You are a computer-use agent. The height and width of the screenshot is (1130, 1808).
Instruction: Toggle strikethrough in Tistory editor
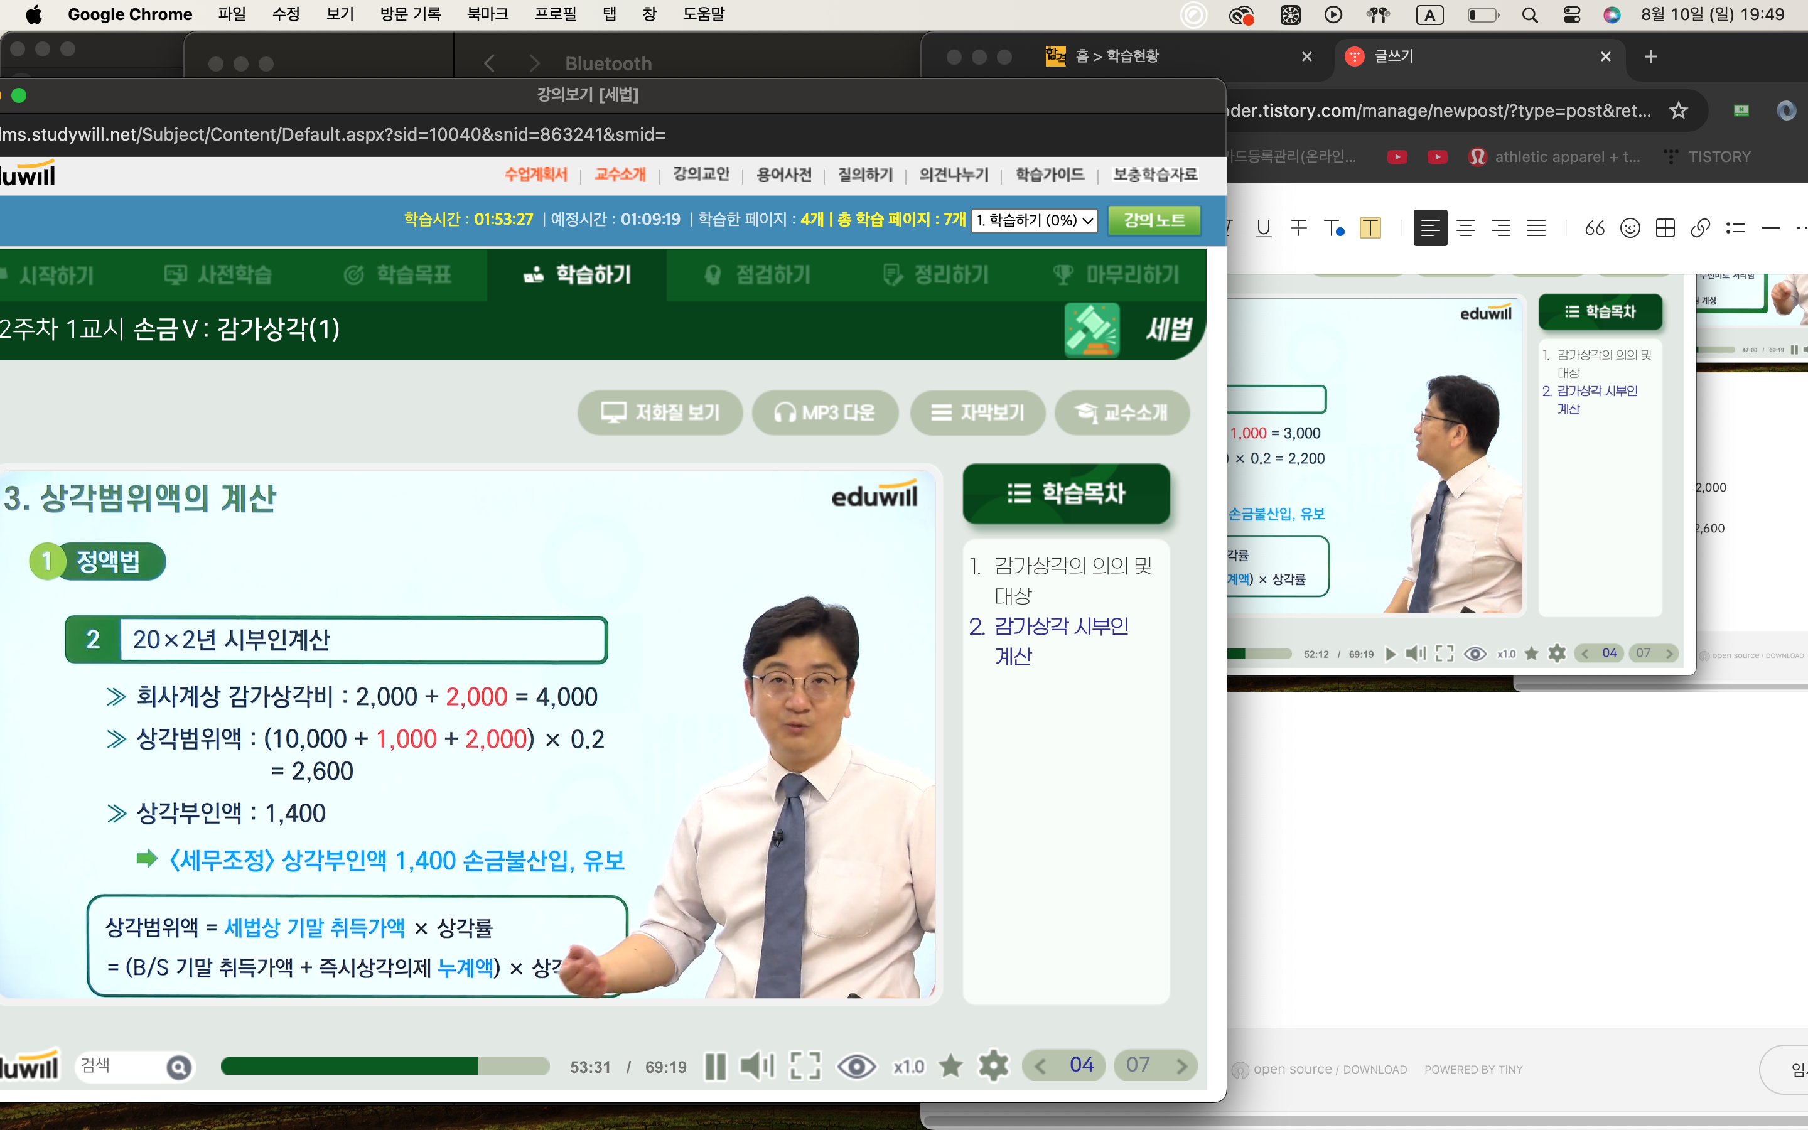1298,228
